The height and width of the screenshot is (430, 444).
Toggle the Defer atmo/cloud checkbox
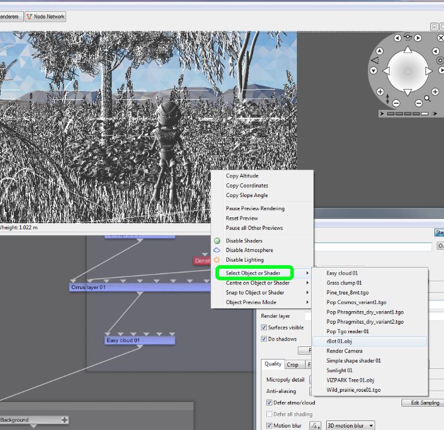[x=269, y=403]
